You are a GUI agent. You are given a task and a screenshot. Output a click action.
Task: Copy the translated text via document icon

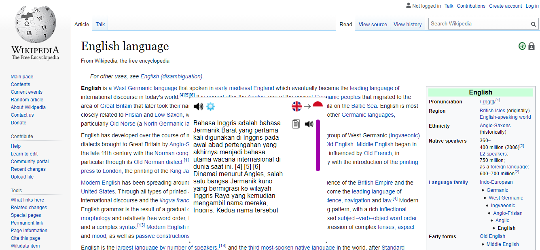coord(296,124)
